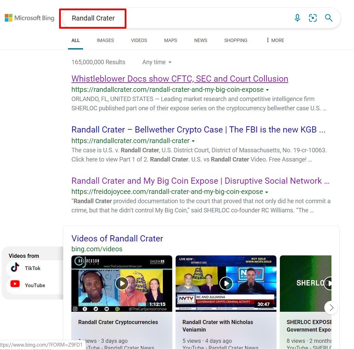Screen dimensions: 354x350
Task: Open Whistleblower Docs show CFTC link
Action: [x=180, y=79]
